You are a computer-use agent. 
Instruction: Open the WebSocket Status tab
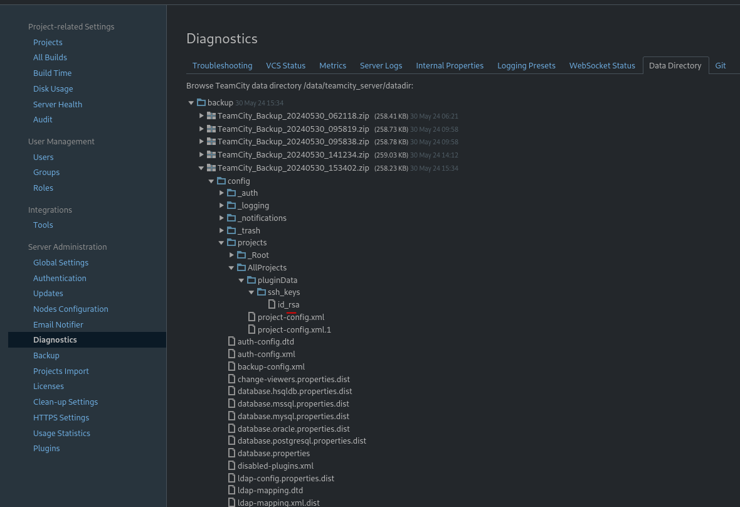click(602, 66)
